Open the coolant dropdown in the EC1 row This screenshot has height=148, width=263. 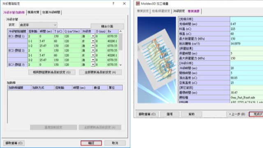pyautogui.click(x=93, y=36)
